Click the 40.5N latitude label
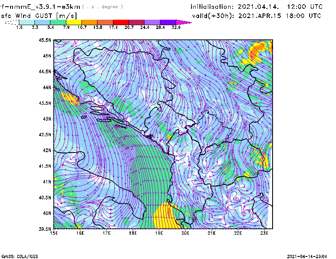 point(45,197)
